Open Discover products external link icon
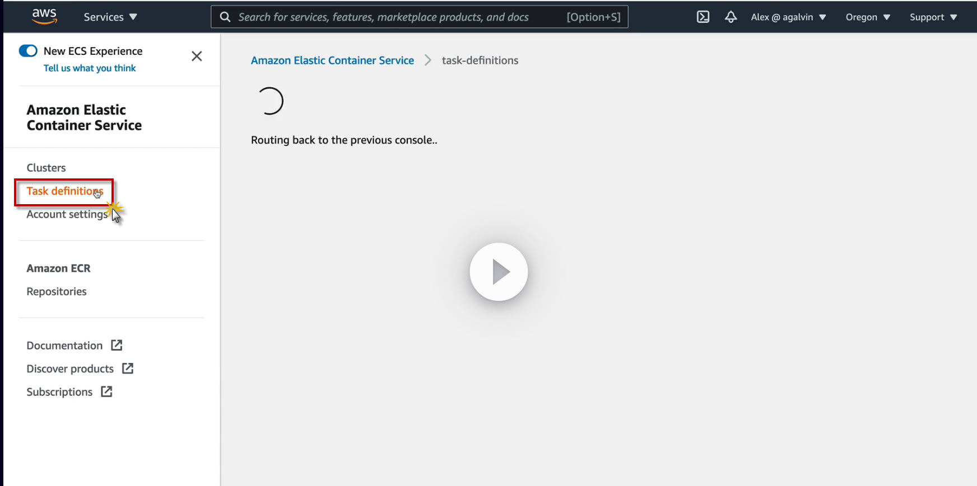 click(x=128, y=368)
